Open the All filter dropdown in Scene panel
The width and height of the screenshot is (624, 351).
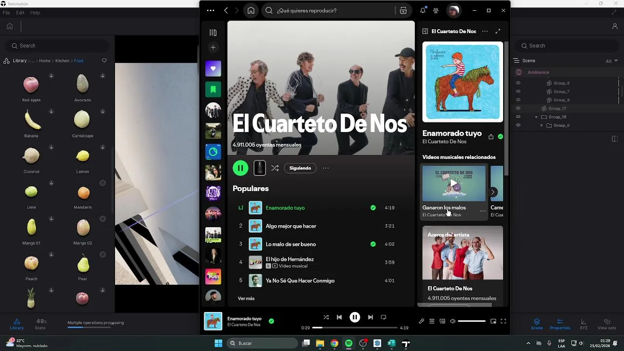612,61
